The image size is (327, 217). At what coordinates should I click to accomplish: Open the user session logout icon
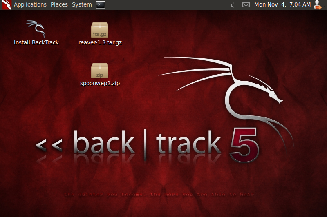point(318,5)
